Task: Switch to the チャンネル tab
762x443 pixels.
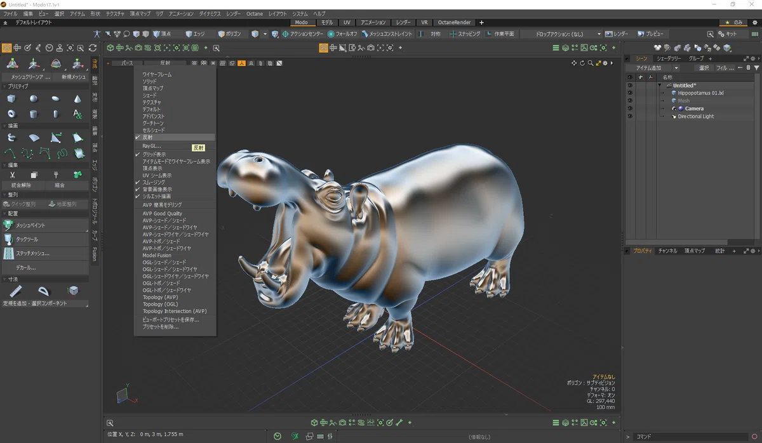Action: (x=667, y=251)
